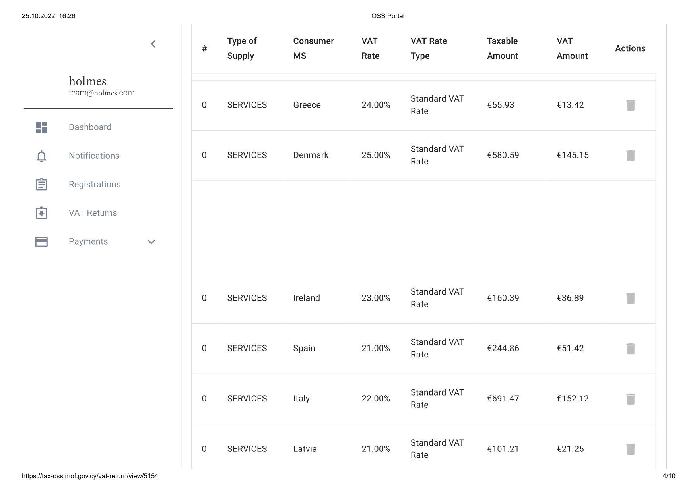Delete the Latvia row with trash icon

coord(631,449)
